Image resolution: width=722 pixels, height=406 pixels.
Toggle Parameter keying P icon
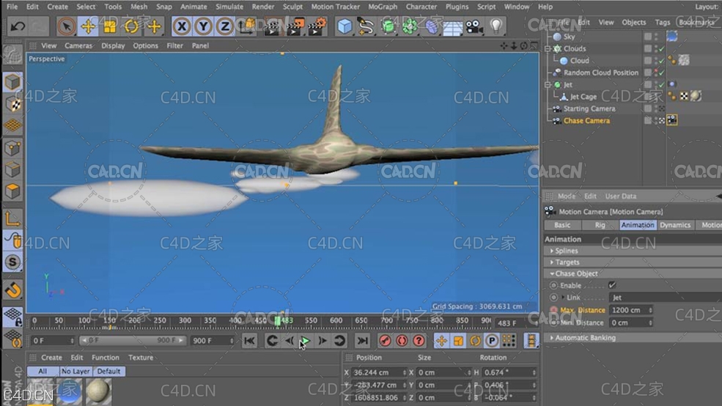click(492, 341)
